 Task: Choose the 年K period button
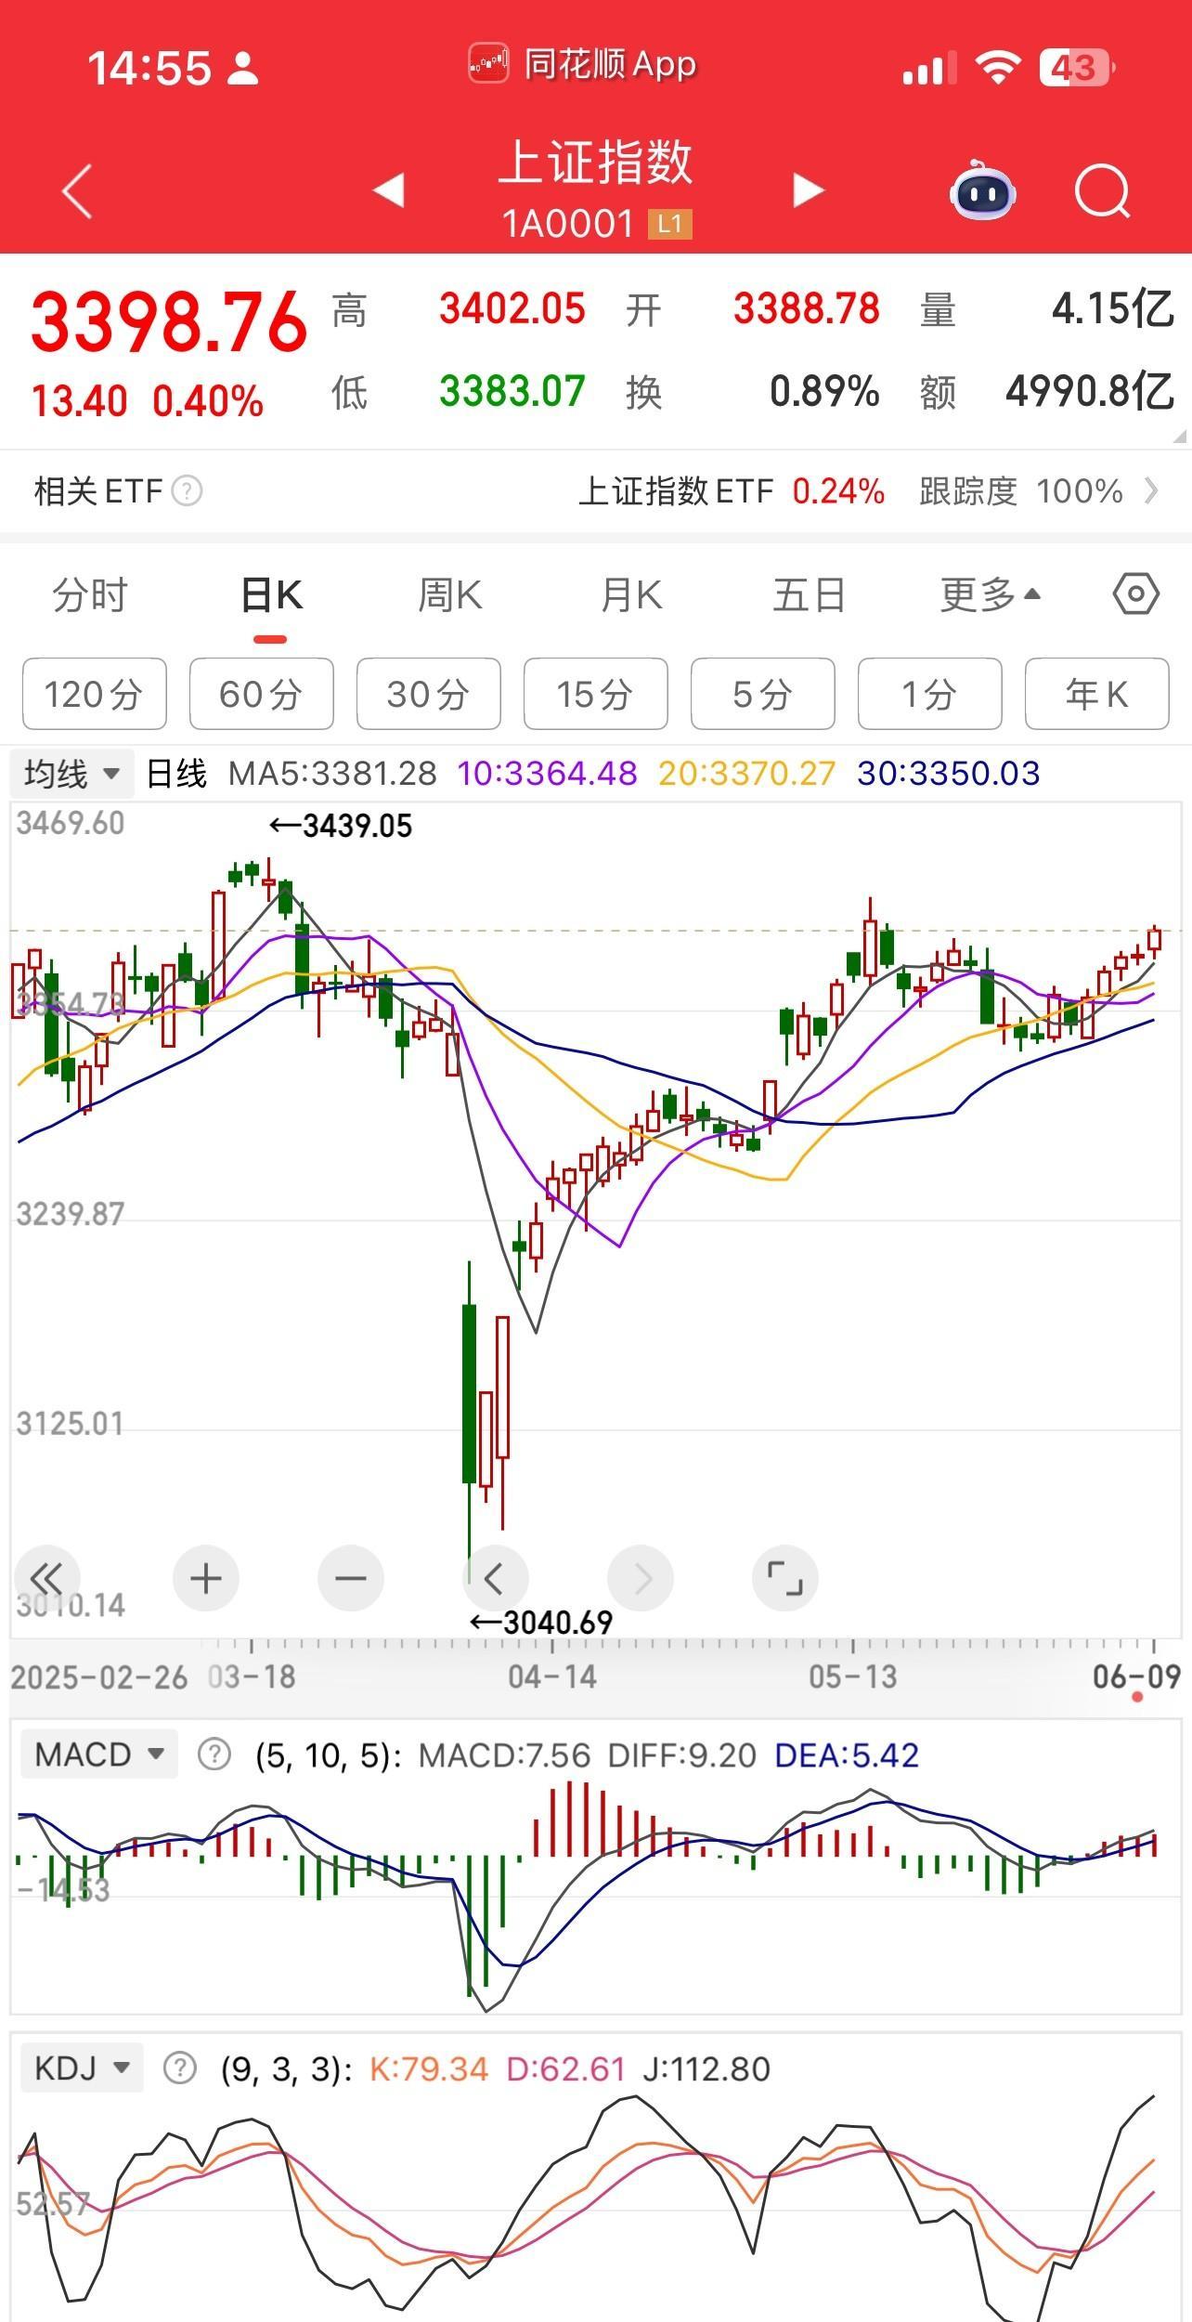[1096, 694]
